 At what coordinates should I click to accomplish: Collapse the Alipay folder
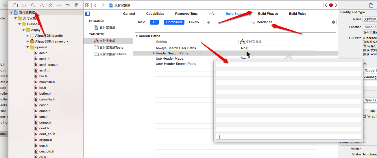coord(24,30)
